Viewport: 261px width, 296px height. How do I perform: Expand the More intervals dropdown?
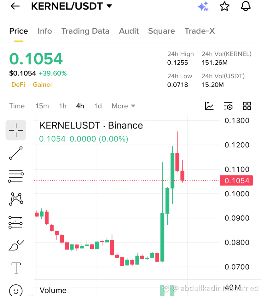point(124,106)
